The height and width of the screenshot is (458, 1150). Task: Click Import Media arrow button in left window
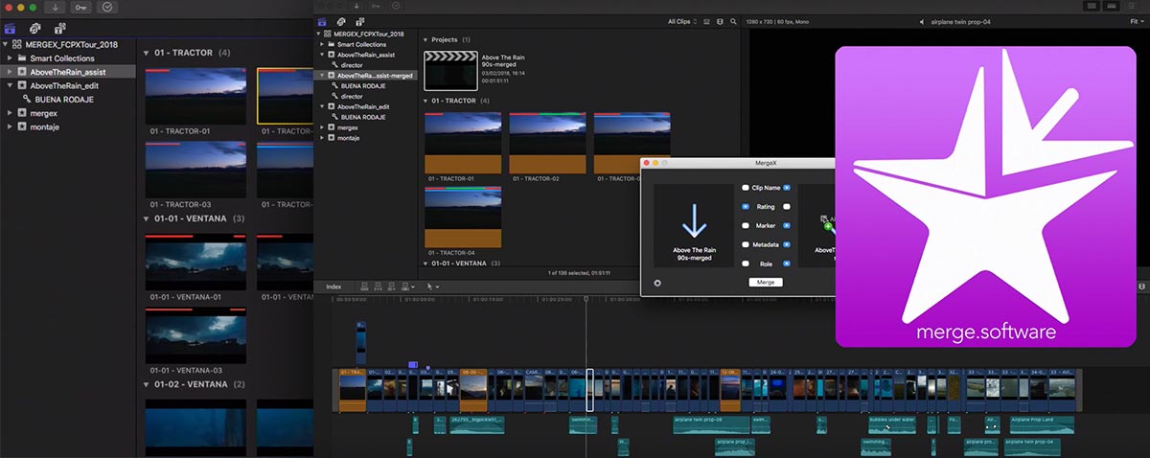pos(54,7)
